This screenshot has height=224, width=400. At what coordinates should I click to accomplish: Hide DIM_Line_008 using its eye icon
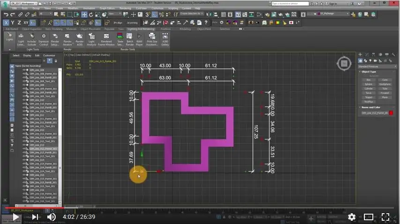pos(24,70)
